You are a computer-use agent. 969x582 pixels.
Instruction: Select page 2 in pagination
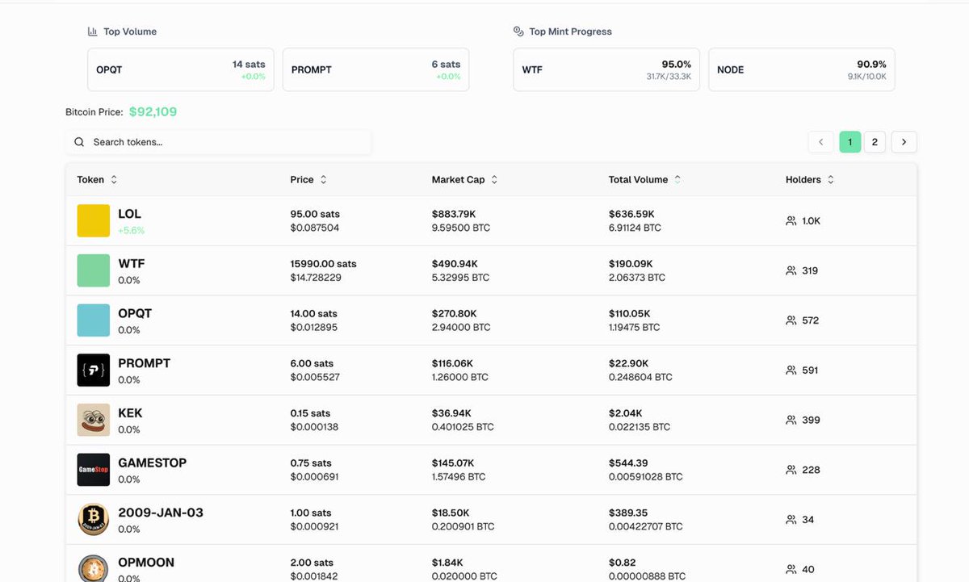point(875,142)
